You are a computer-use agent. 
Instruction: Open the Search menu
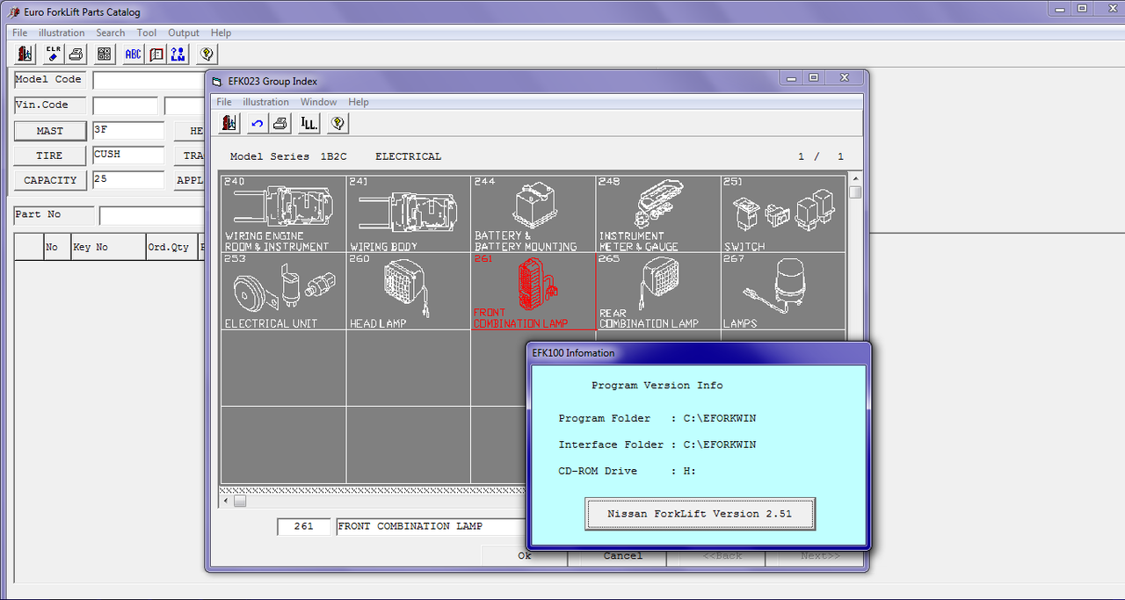[111, 33]
